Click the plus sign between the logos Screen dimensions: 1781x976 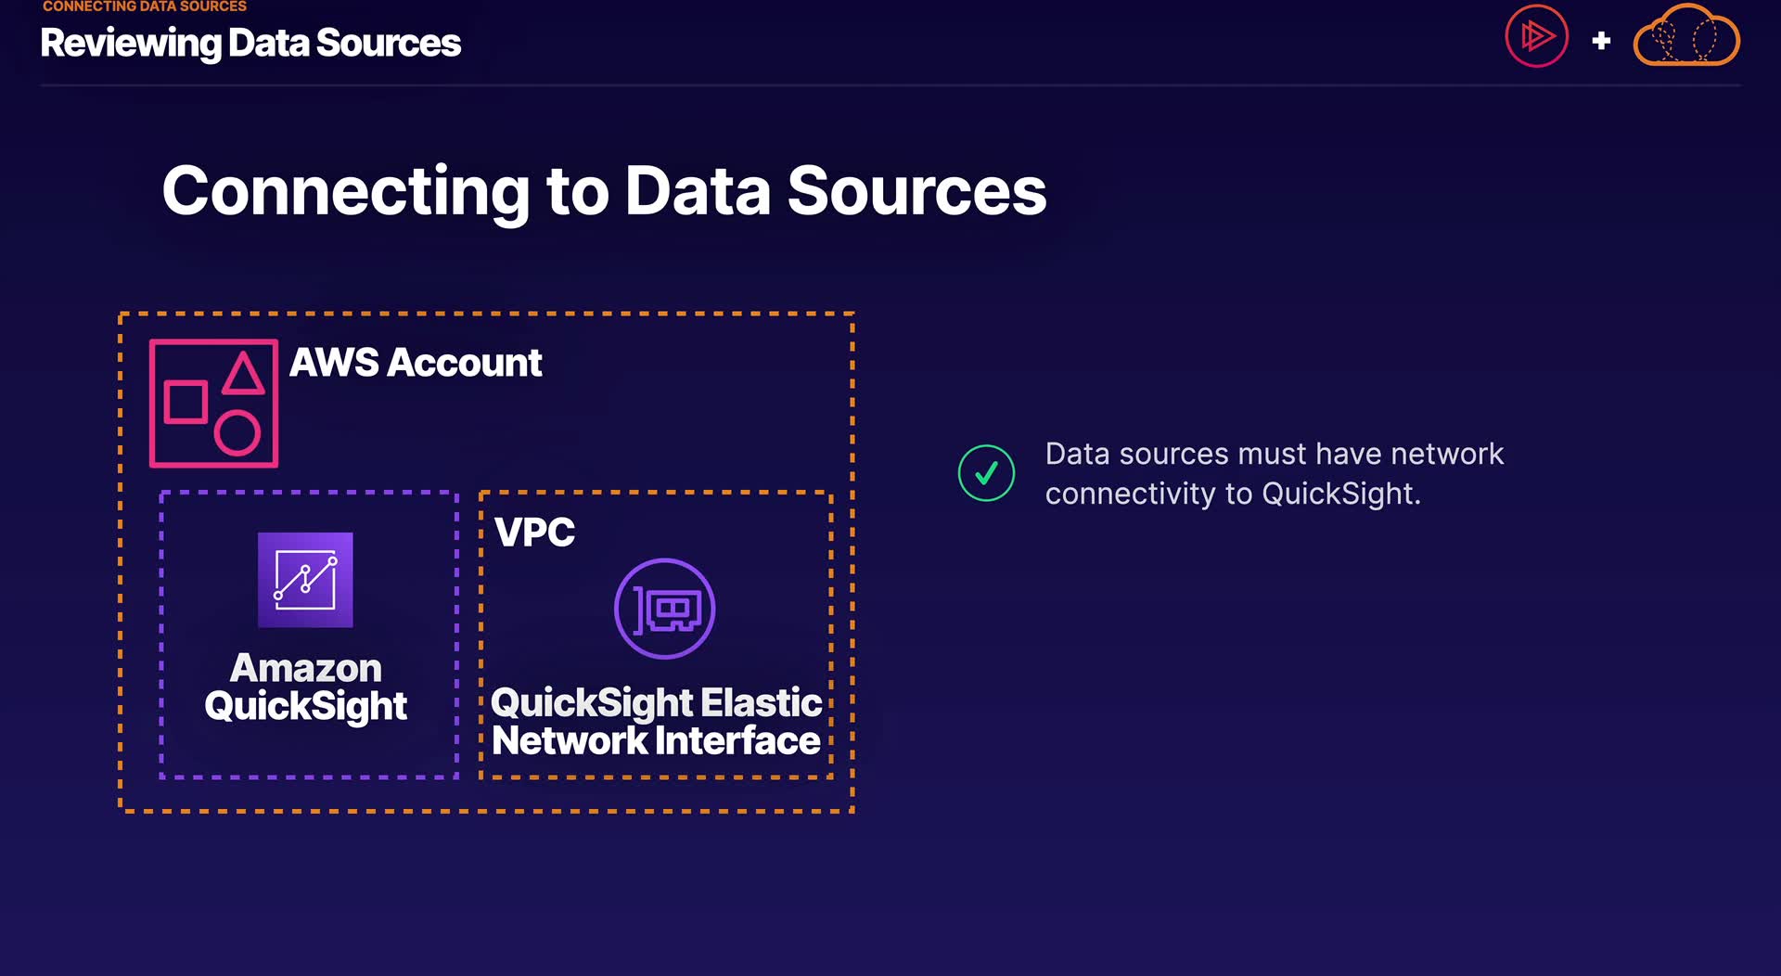1601,41
